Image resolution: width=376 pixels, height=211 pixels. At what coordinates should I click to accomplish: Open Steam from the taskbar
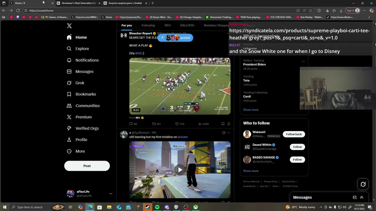pyautogui.click(x=147, y=207)
